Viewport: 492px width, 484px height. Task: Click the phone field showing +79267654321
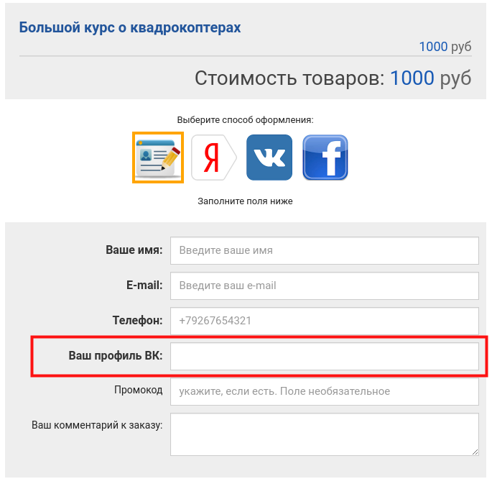coord(324,321)
